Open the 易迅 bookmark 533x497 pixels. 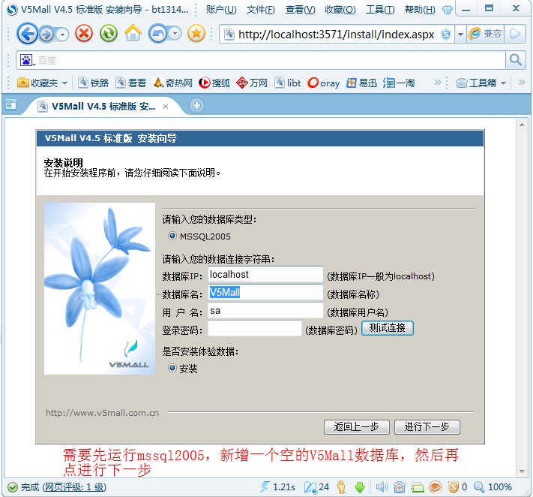[x=361, y=83]
